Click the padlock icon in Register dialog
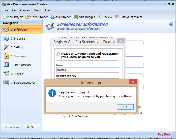The width and height of the screenshot is (176, 139). click(x=58, y=54)
